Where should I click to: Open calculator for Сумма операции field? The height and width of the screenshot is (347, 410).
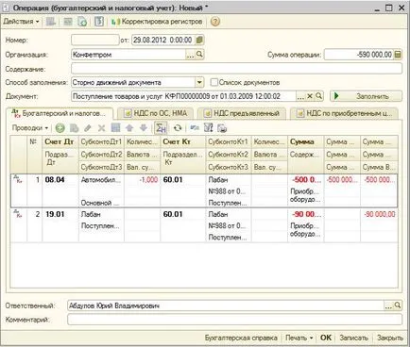pos(398,55)
